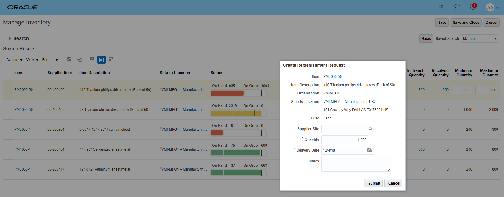The image size is (504, 197).
Task: Click the Received Quantity column header
Action: point(440,73)
